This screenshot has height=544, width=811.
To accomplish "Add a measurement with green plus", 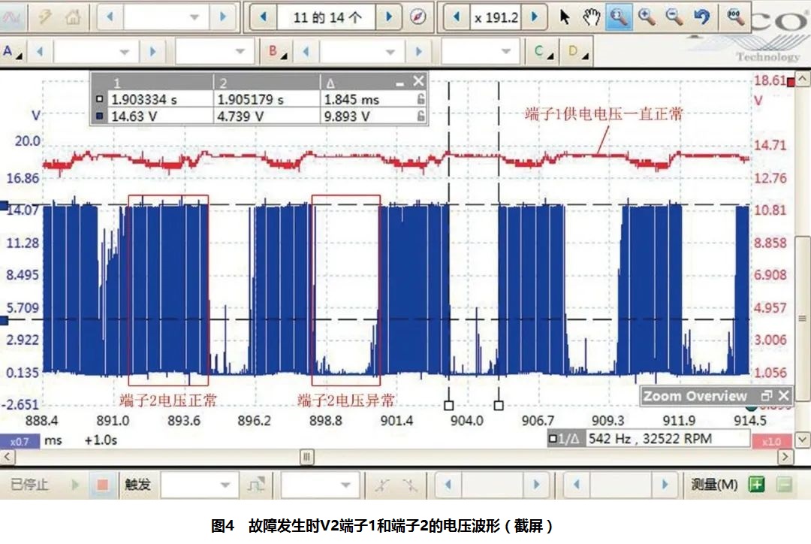I will (757, 485).
